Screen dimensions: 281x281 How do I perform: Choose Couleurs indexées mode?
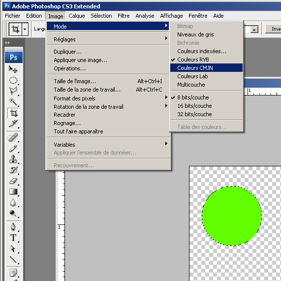(x=206, y=51)
